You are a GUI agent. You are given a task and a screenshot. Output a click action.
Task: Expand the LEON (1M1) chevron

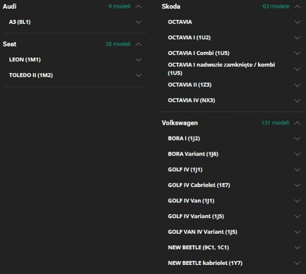click(x=138, y=59)
